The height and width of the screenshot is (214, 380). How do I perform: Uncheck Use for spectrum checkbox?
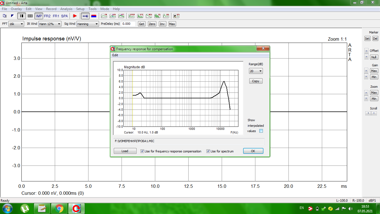tap(208, 151)
